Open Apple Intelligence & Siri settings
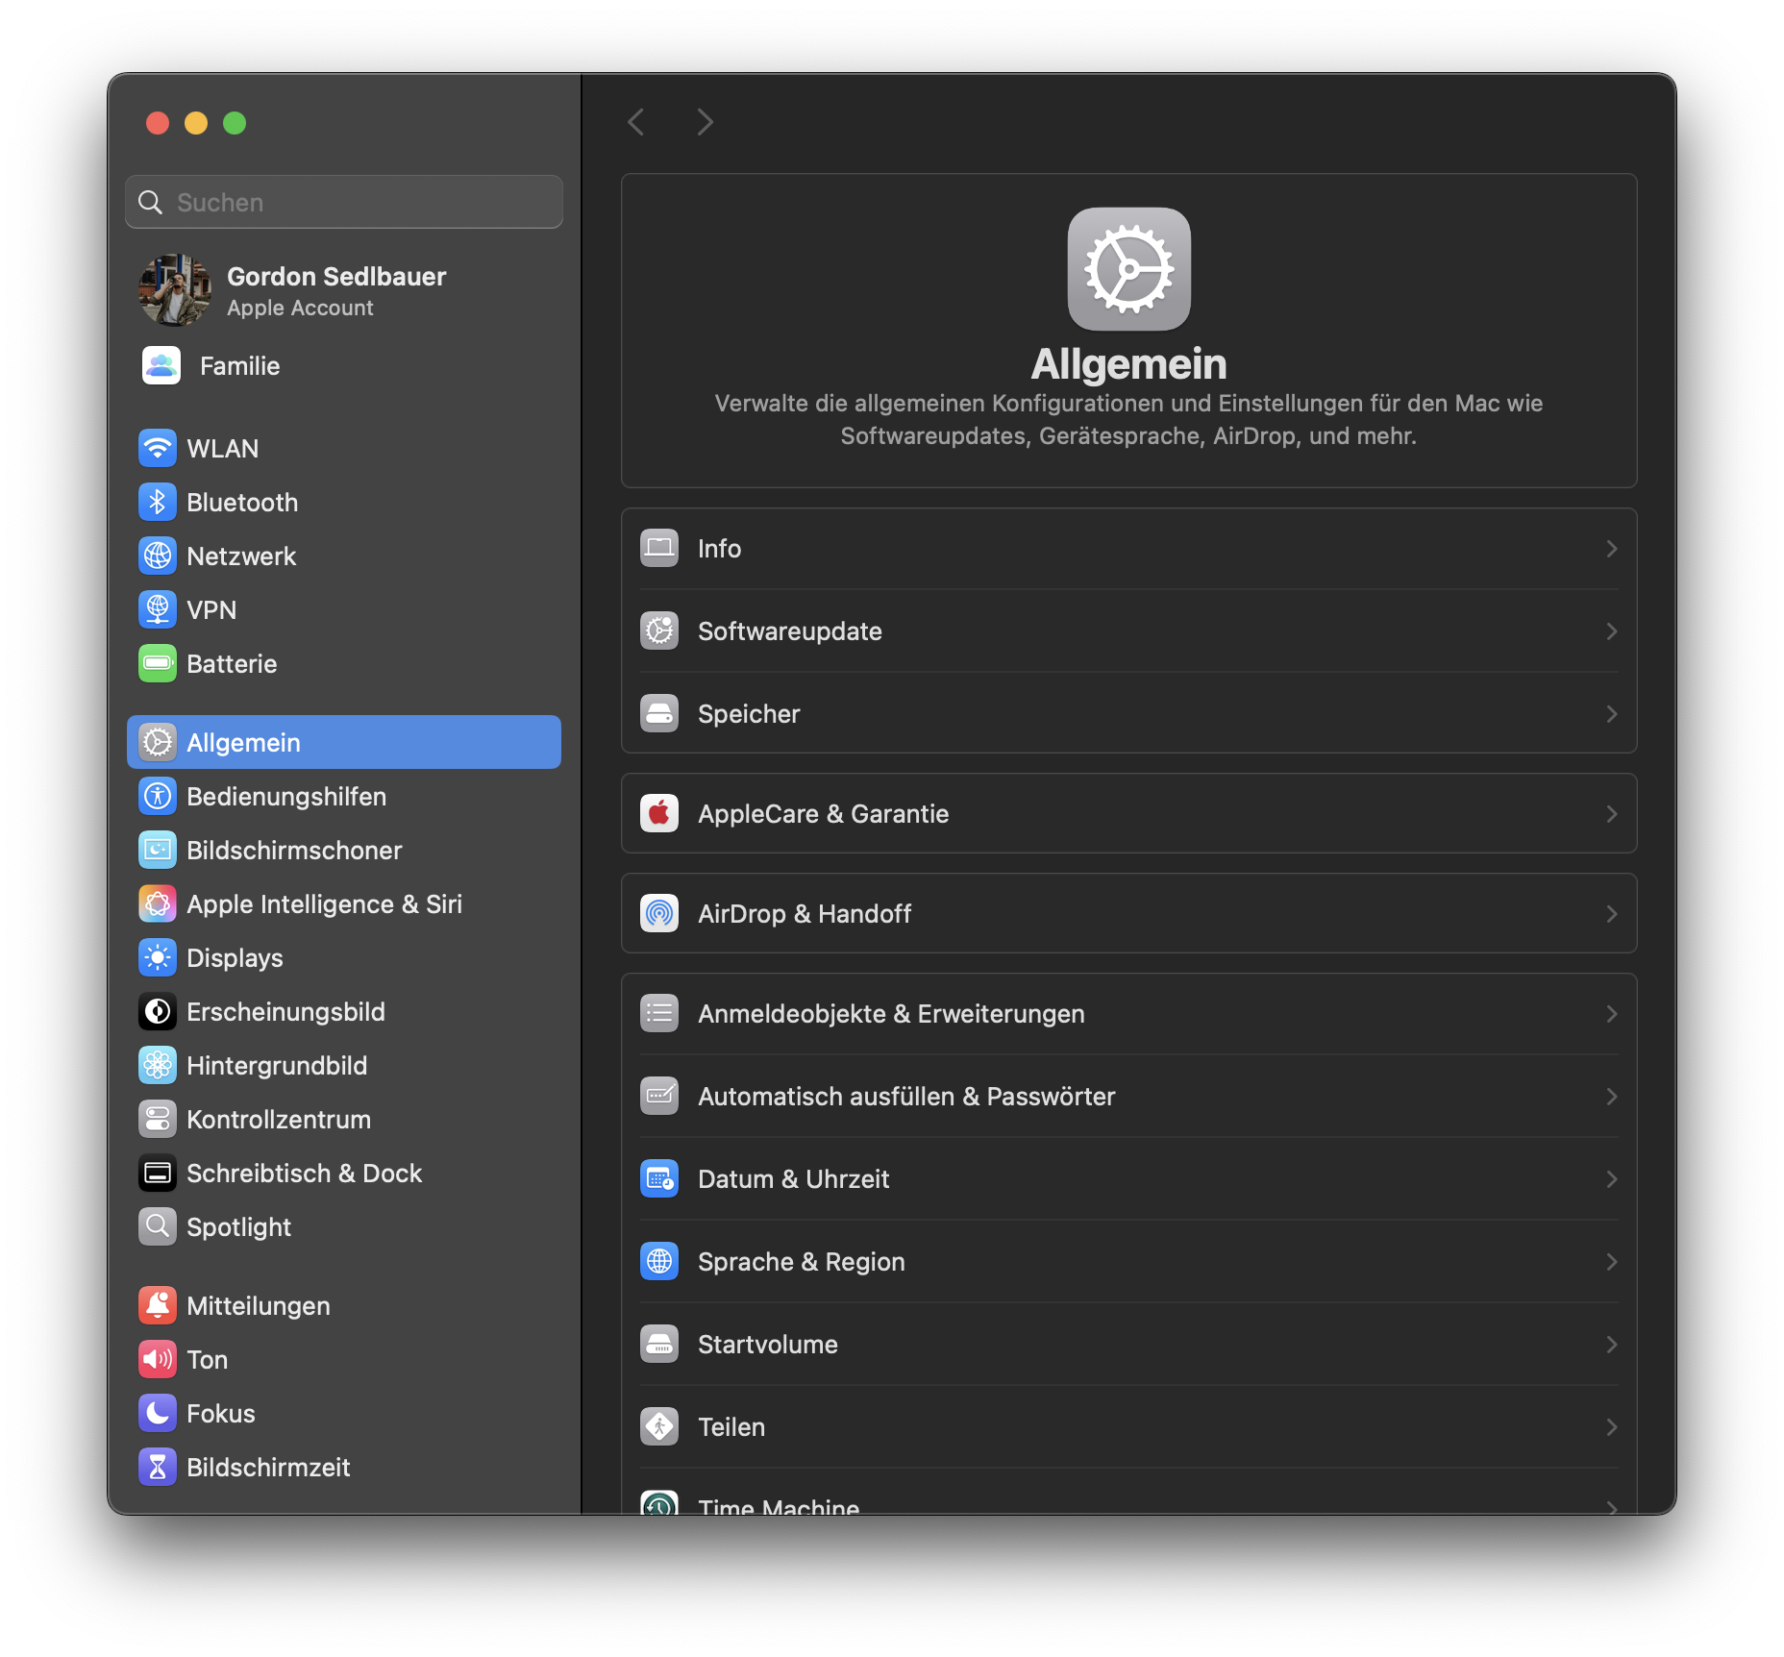Viewport: 1784px width, 1657px height. pos(158,903)
